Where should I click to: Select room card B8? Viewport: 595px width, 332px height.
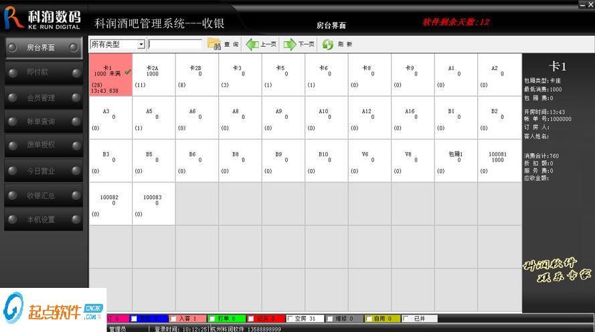click(240, 161)
